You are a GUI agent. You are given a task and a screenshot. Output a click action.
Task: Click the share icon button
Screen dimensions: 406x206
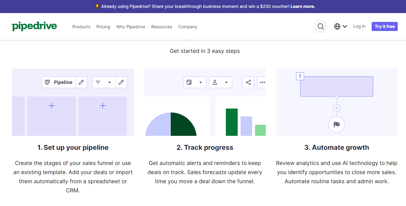coord(248,82)
